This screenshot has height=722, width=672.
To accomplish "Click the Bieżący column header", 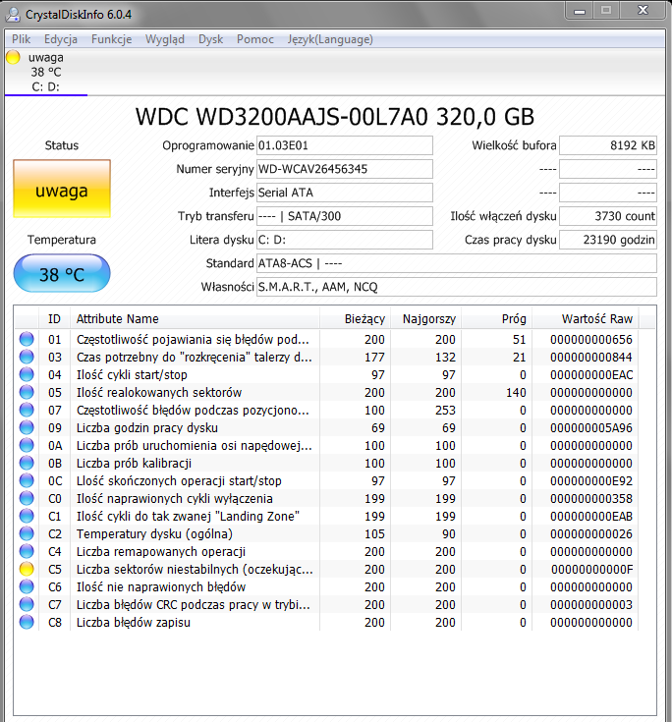I will tap(355, 318).
